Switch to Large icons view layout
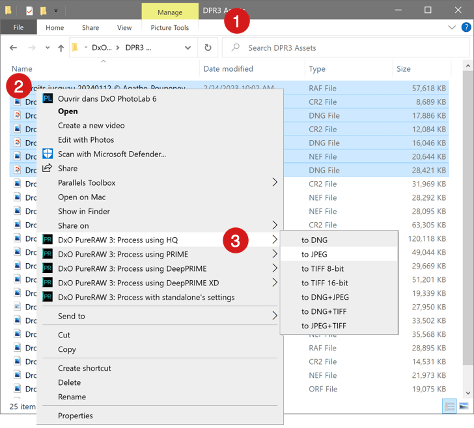474x428 pixels. 464,406
